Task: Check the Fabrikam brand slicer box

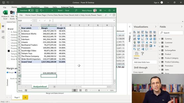Action: [9, 40]
